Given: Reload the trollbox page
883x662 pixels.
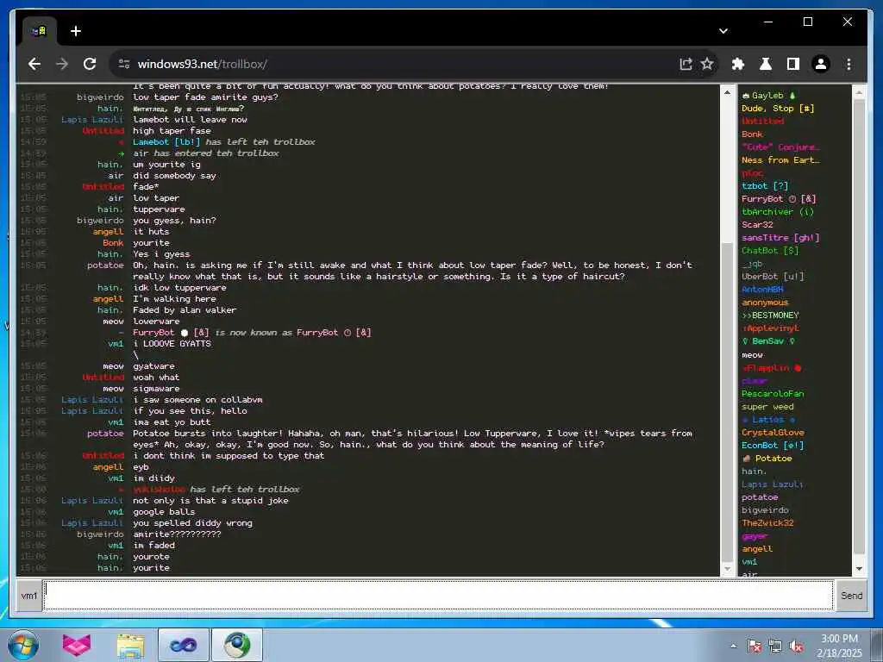Looking at the screenshot, I should pyautogui.click(x=90, y=64).
